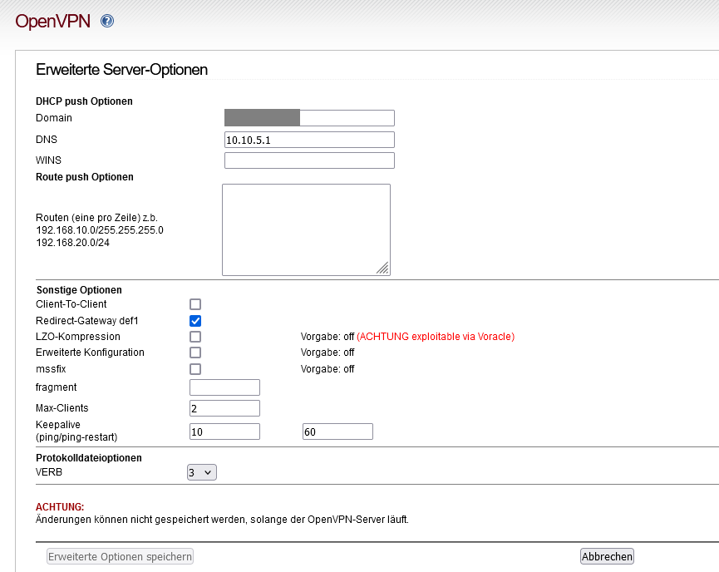This screenshot has width=719, height=572.
Task: Click inside the Routen textarea
Action: tap(307, 229)
